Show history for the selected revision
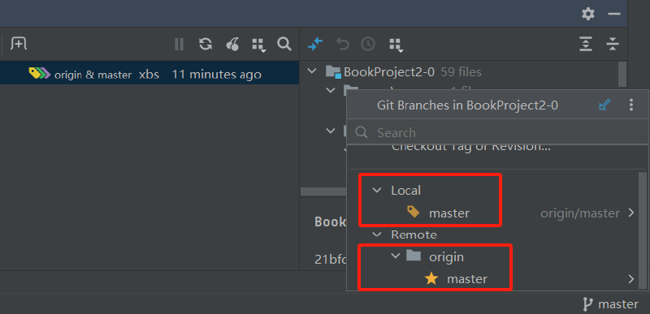This screenshot has height=314, width=650. point(368,44)
